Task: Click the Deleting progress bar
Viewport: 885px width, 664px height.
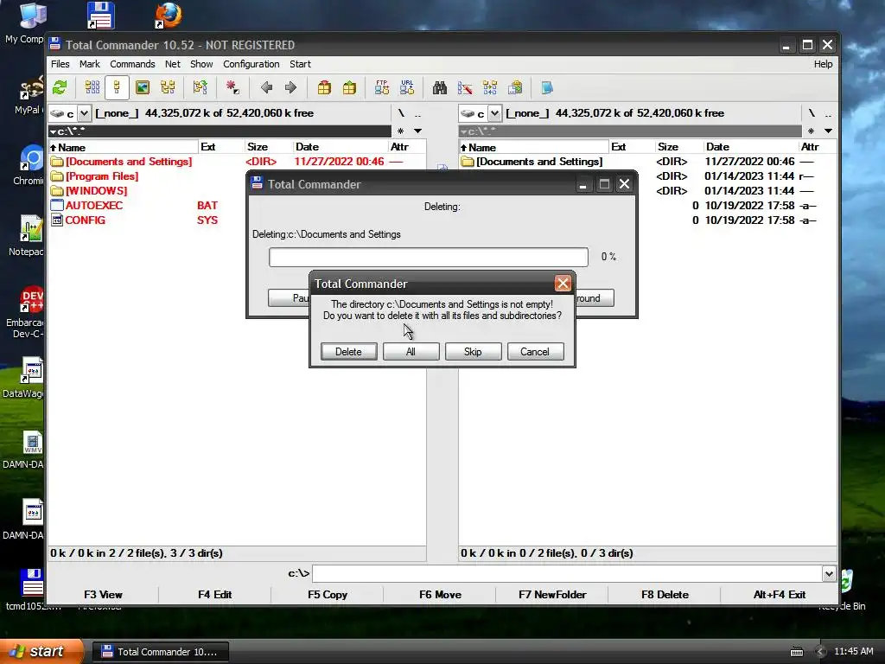Action: click(429, 257)
